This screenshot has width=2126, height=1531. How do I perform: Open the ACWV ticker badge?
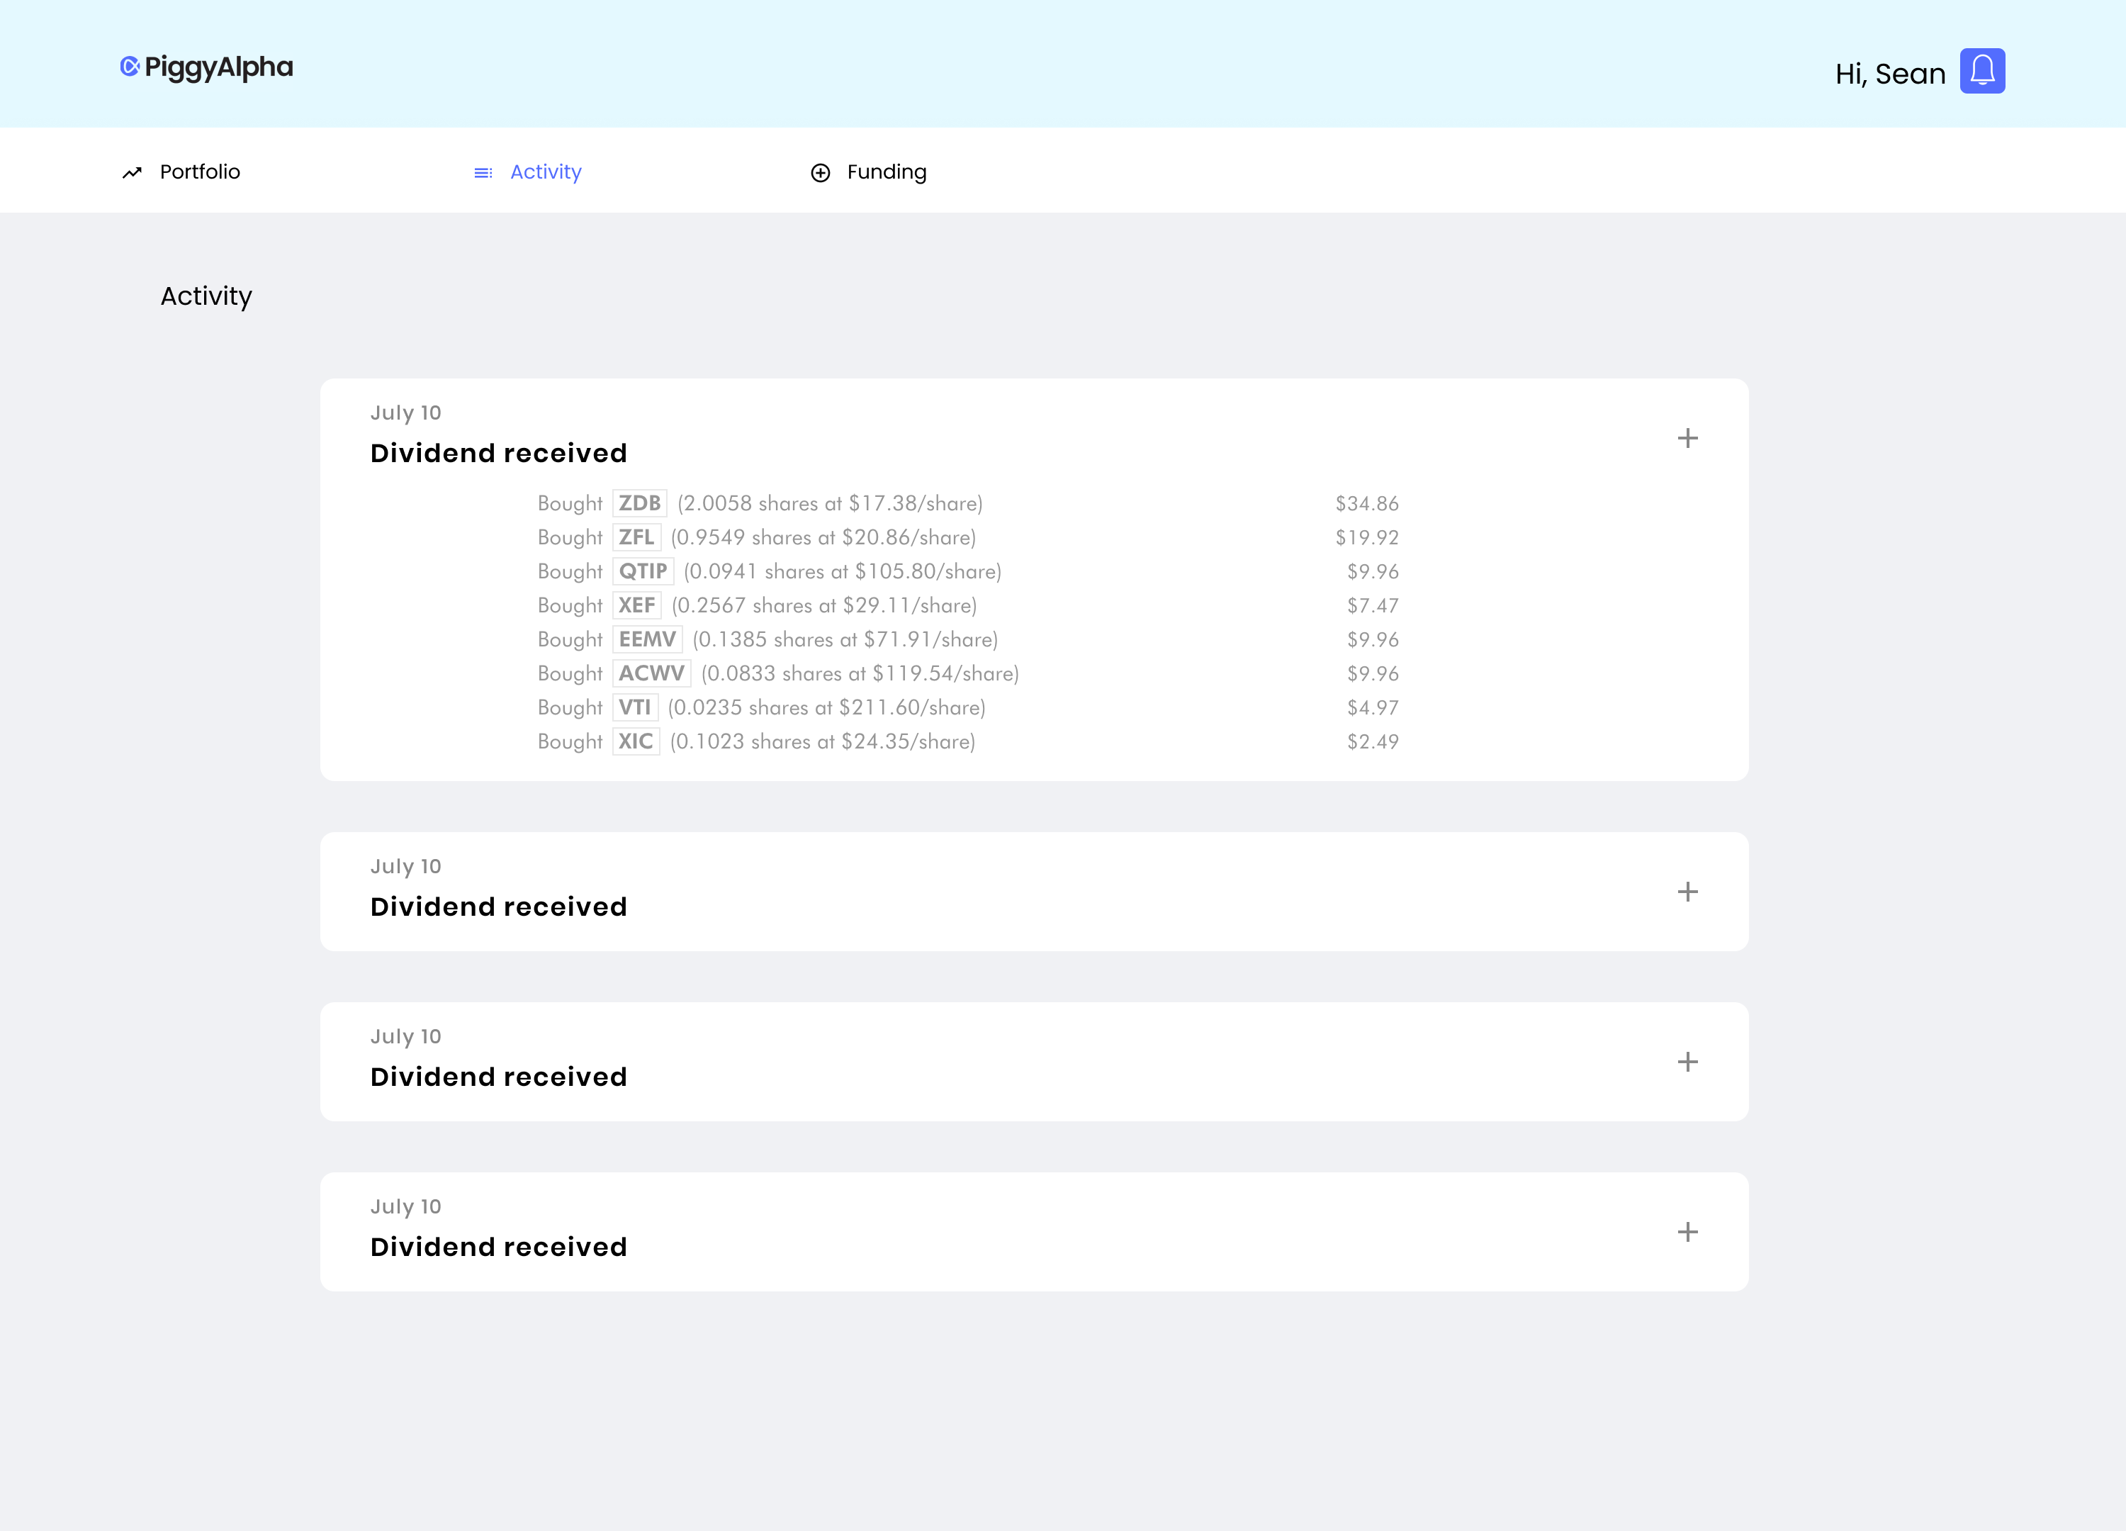pos(651,673)
